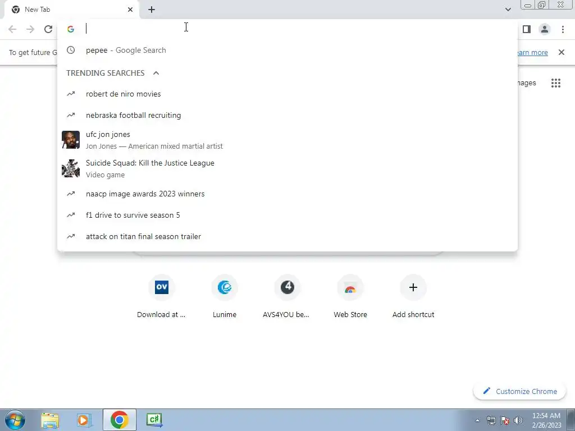
Task: Open a new tab with the plus button
Action: 152,10
